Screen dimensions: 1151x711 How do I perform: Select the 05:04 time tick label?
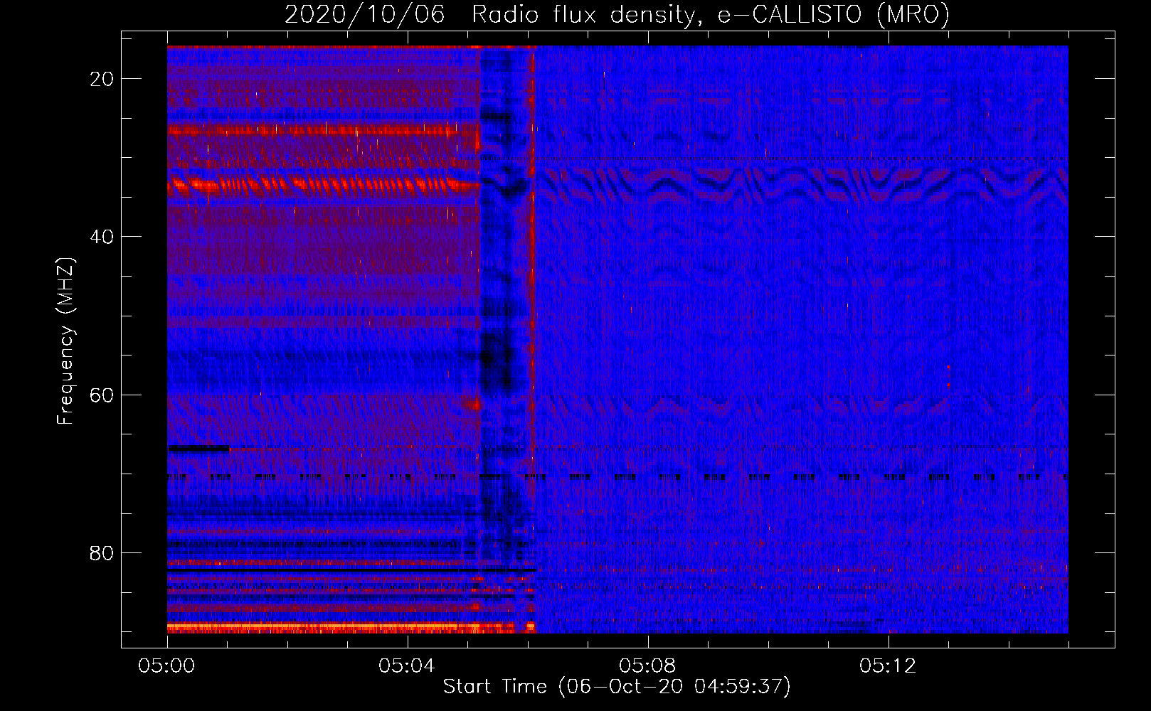coord(407,666)
